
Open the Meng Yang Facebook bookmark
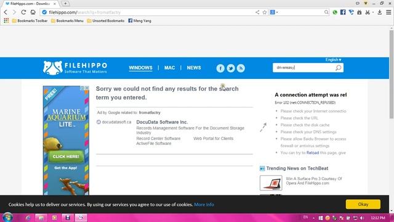(x=140, y=20)
